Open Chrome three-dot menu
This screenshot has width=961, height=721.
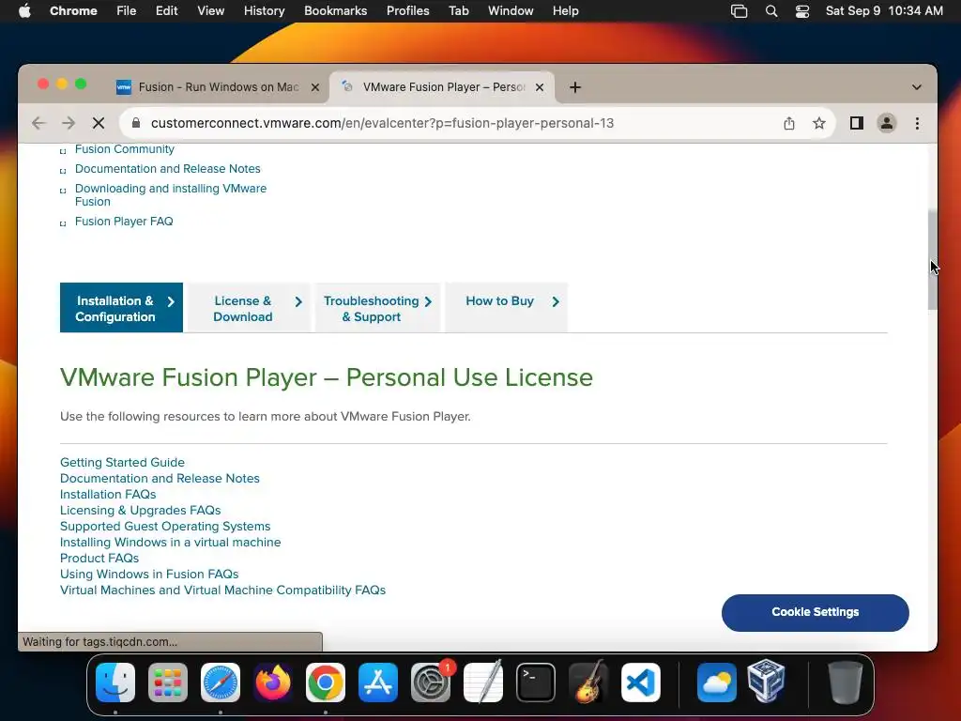pos(917,123)
